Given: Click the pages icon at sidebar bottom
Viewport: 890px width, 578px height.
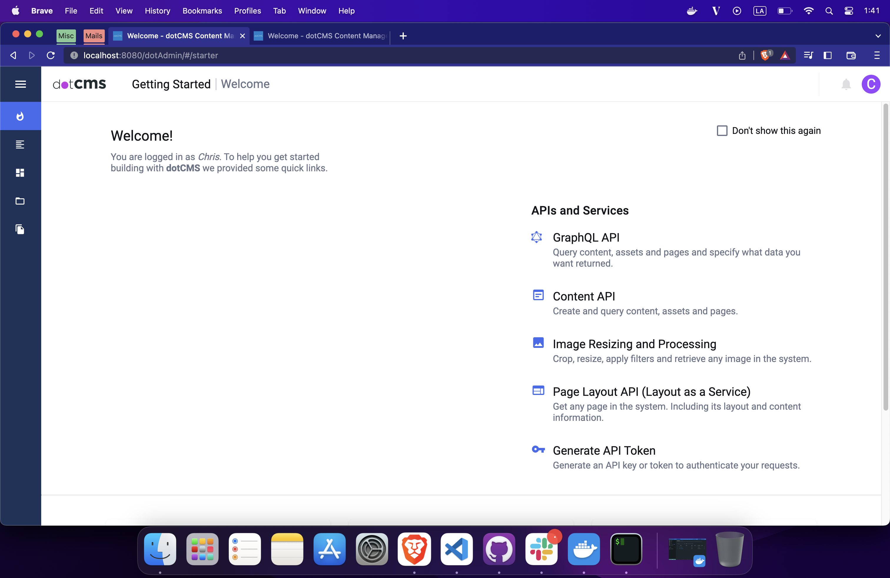Looking at the screenshot, I should [x=20, y=229].
